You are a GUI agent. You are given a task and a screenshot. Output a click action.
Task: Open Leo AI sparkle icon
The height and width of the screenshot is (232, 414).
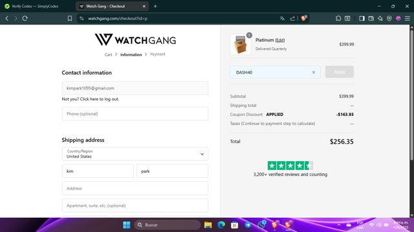[380, 19]
